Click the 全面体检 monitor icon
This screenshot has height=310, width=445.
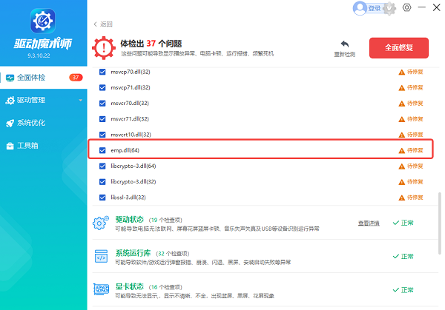[10, 78]
